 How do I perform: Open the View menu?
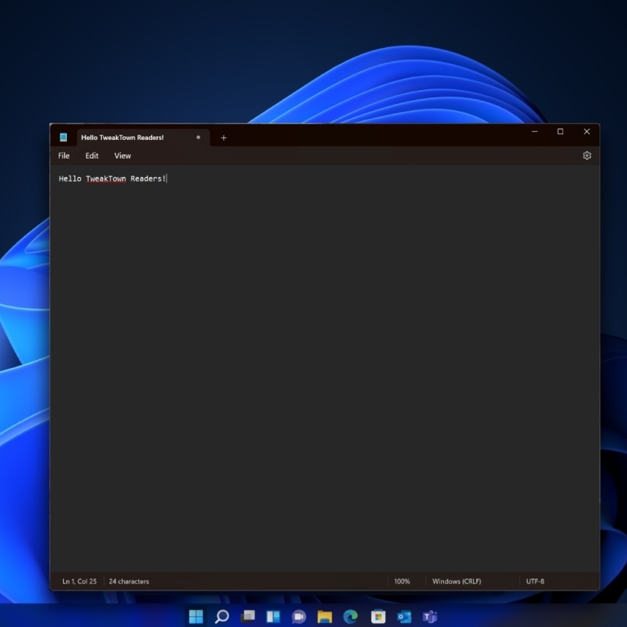(x=123, y=155)
